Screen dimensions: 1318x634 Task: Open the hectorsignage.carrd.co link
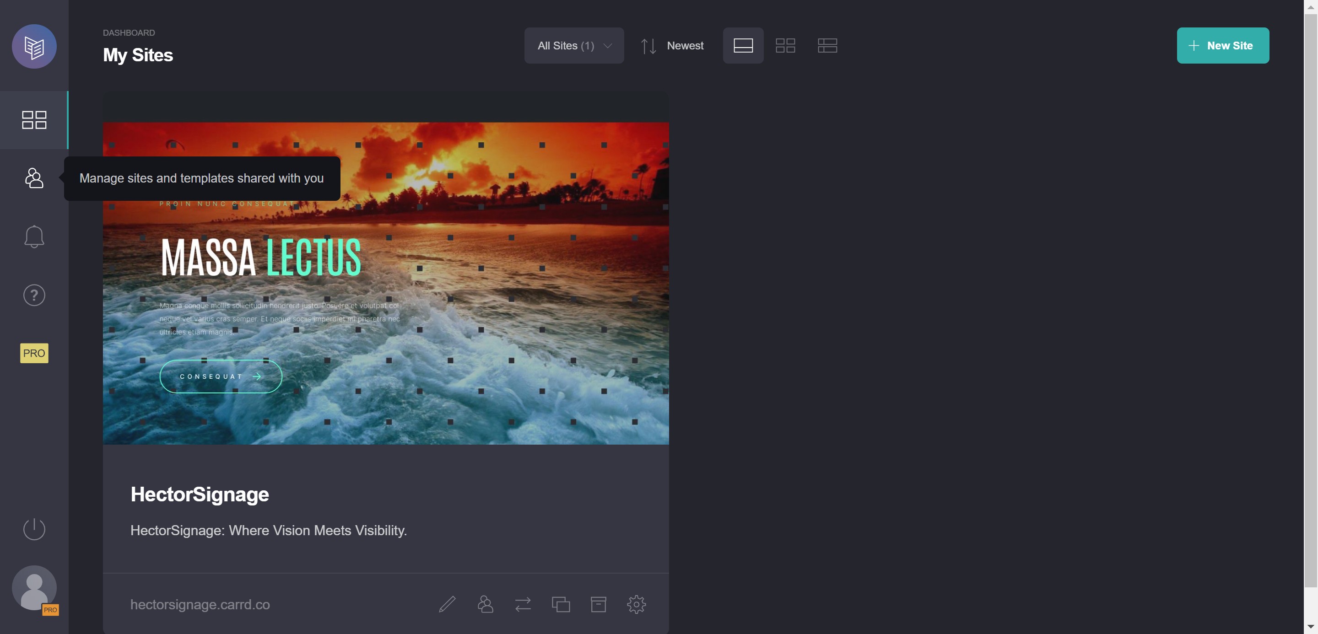pyautogui.click(x=200, y=604)
